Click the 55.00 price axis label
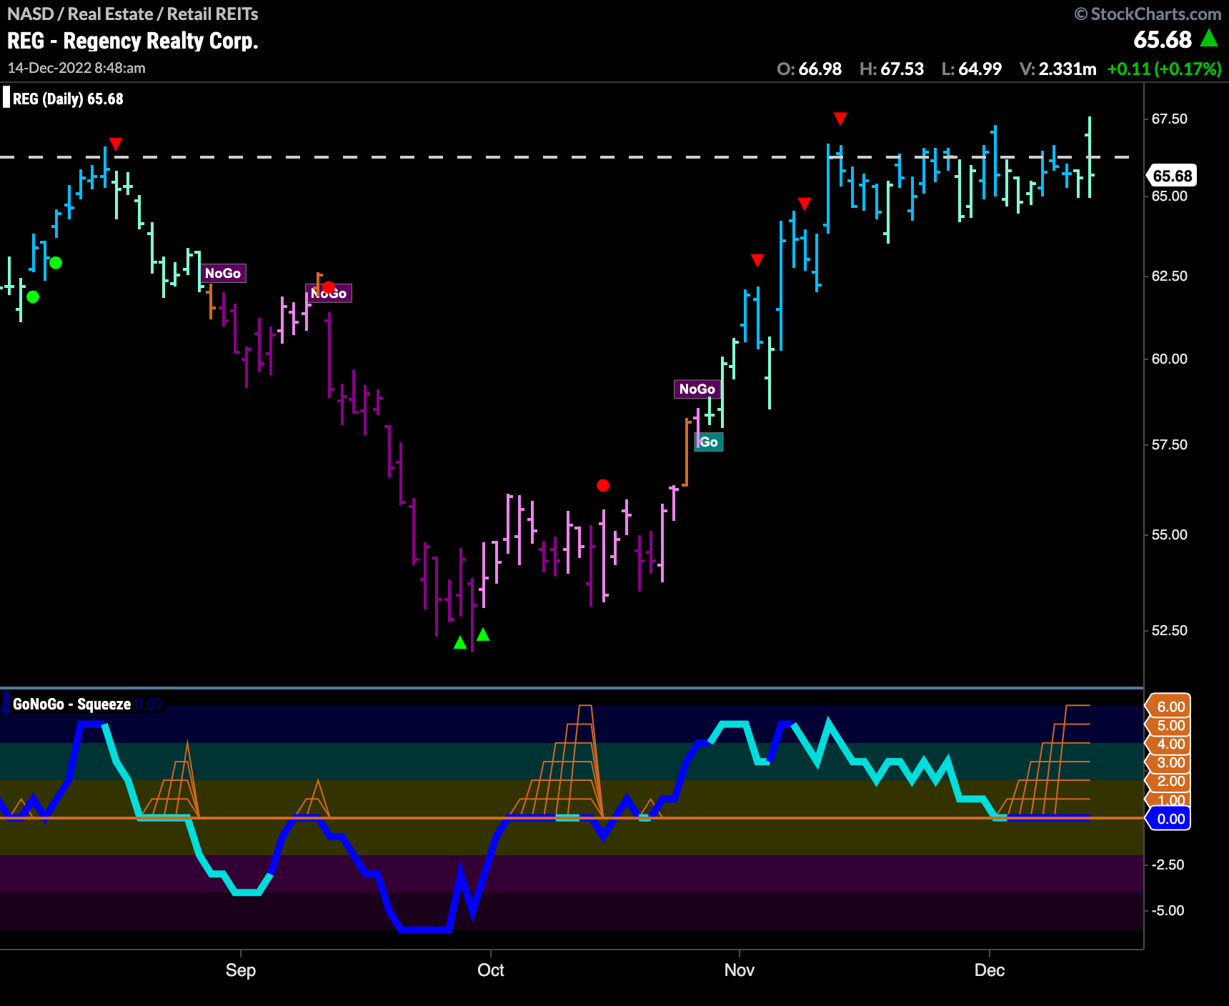The height and width of the screenshot is (1006, 1229). [x=1170, y=534]
